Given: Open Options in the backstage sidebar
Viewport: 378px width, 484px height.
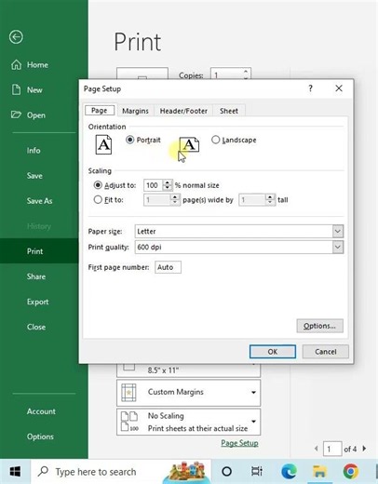Looking at the screenshot, I should point(40,437).
